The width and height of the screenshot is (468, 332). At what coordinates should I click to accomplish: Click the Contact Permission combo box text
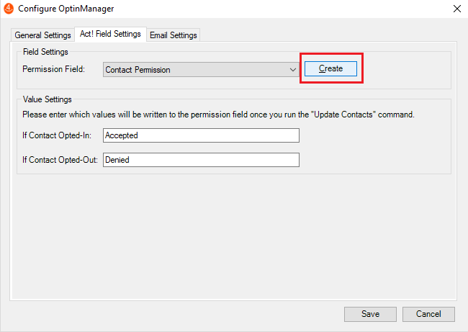coord(138,70)
